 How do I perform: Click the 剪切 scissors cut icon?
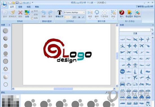tap(34, 11)
